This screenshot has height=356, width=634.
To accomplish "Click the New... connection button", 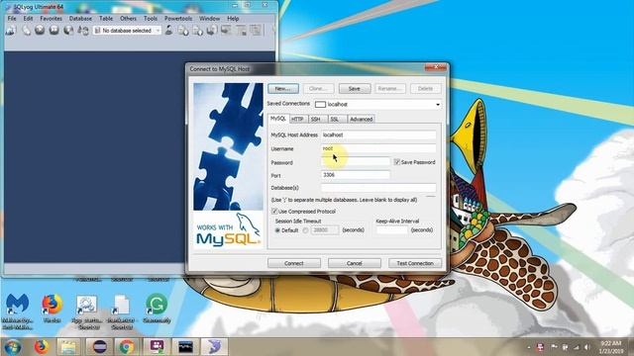I will pyautogui.click(x=283, y=88).
